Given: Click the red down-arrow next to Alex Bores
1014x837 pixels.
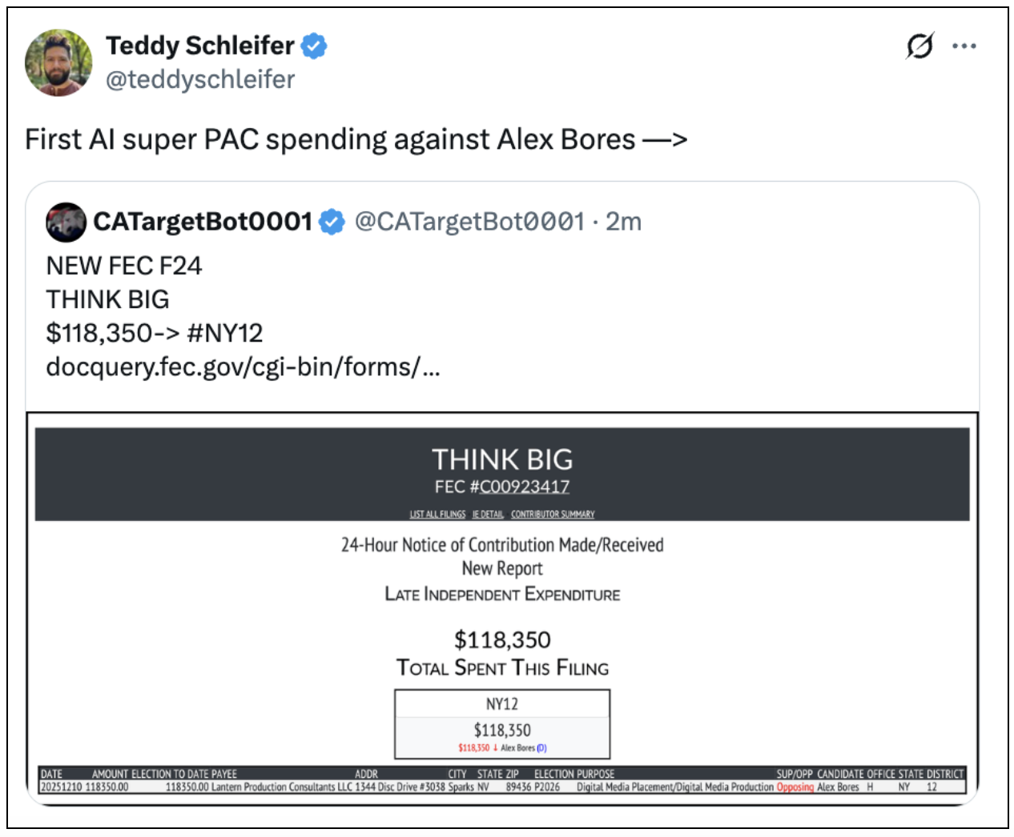Looking at the screenshot, I should click(x=495, y=748).
